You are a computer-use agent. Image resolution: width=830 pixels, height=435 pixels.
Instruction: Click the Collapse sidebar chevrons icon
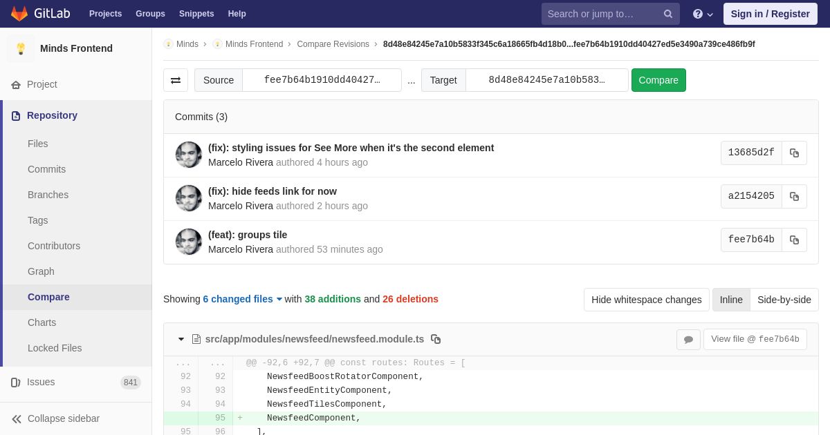(x=16, y=418)
